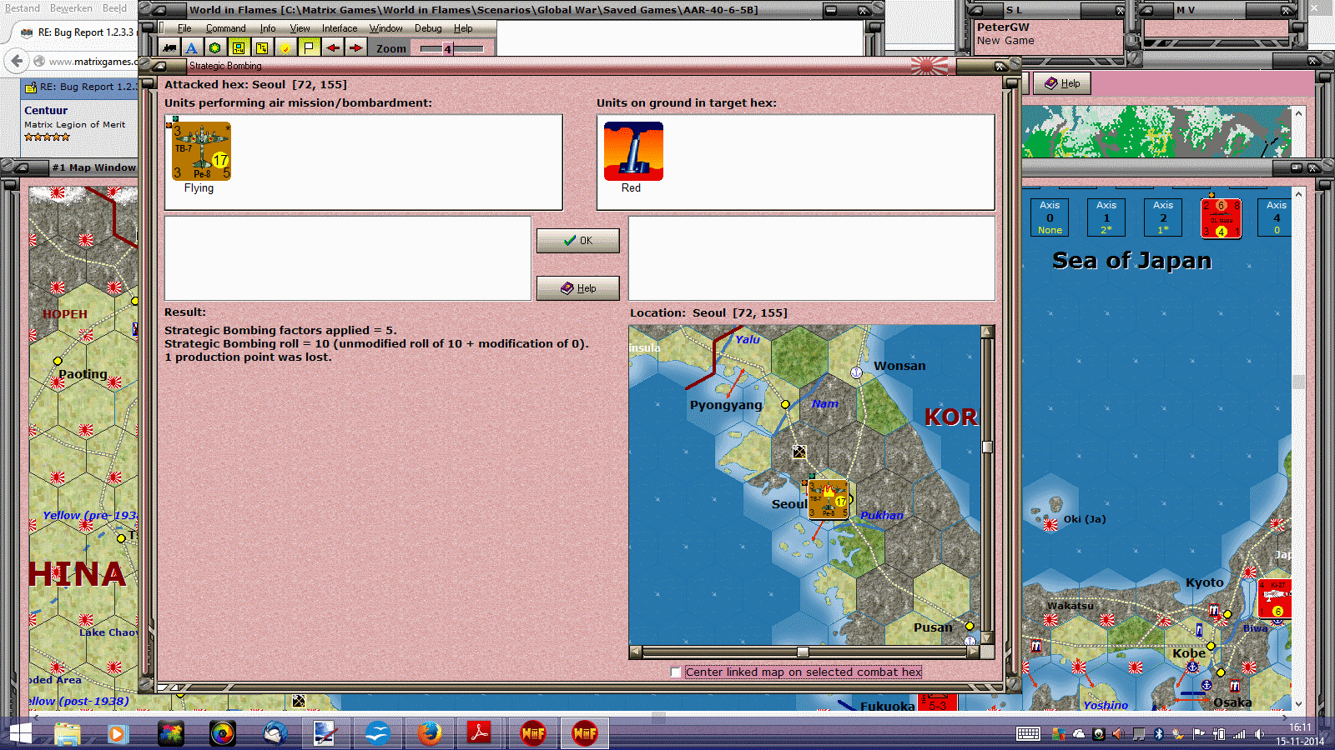Select the RE: Bug Report browser tab

(x=78, y=32)
